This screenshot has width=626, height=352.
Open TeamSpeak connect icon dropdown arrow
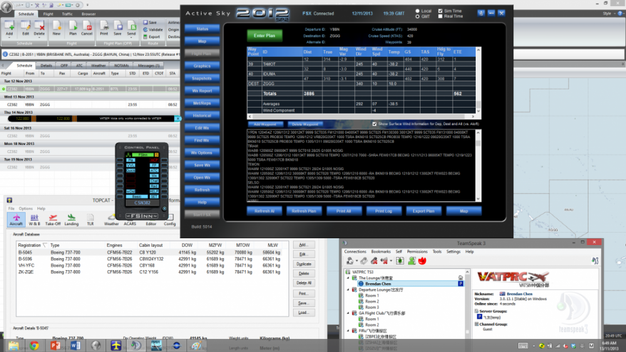tap(357, 261)
